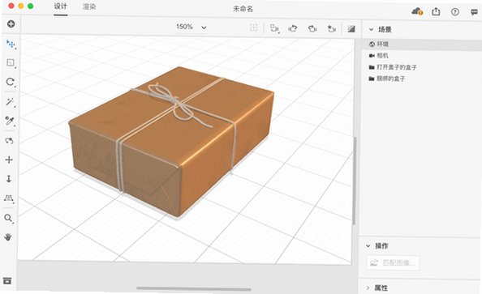The width and height of the screenshot is (482, 294).
Task: Pick the Hand tool
Action: pyautogui.click(x=8, y=237)
